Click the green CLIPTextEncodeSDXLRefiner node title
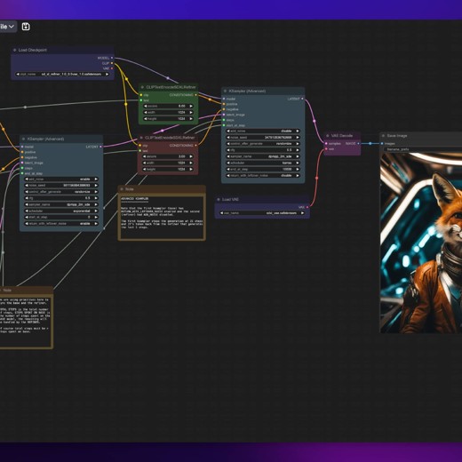 [x=171, y=87]
